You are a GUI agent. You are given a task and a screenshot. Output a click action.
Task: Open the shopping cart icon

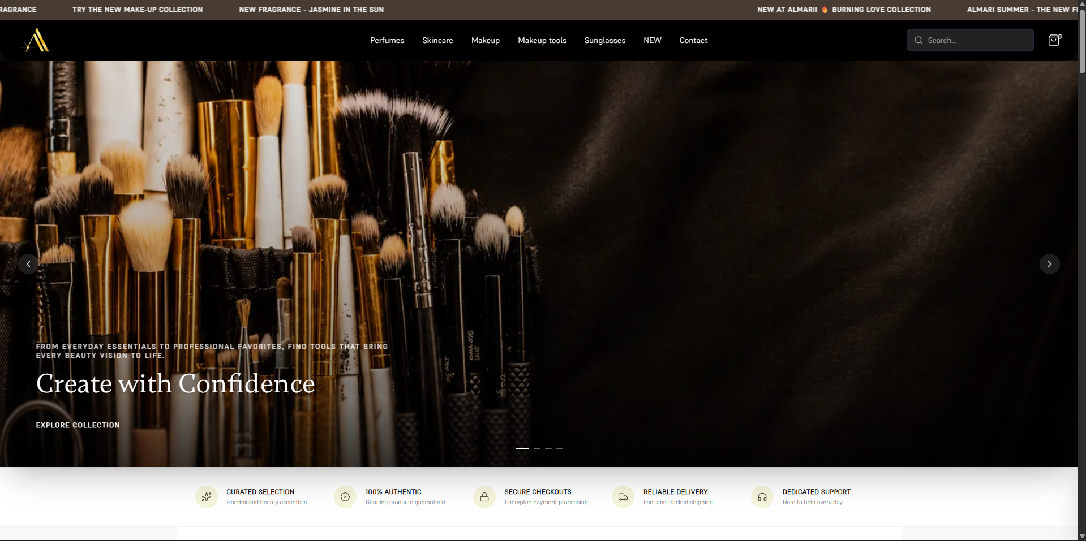click(x=1054, y=40)
